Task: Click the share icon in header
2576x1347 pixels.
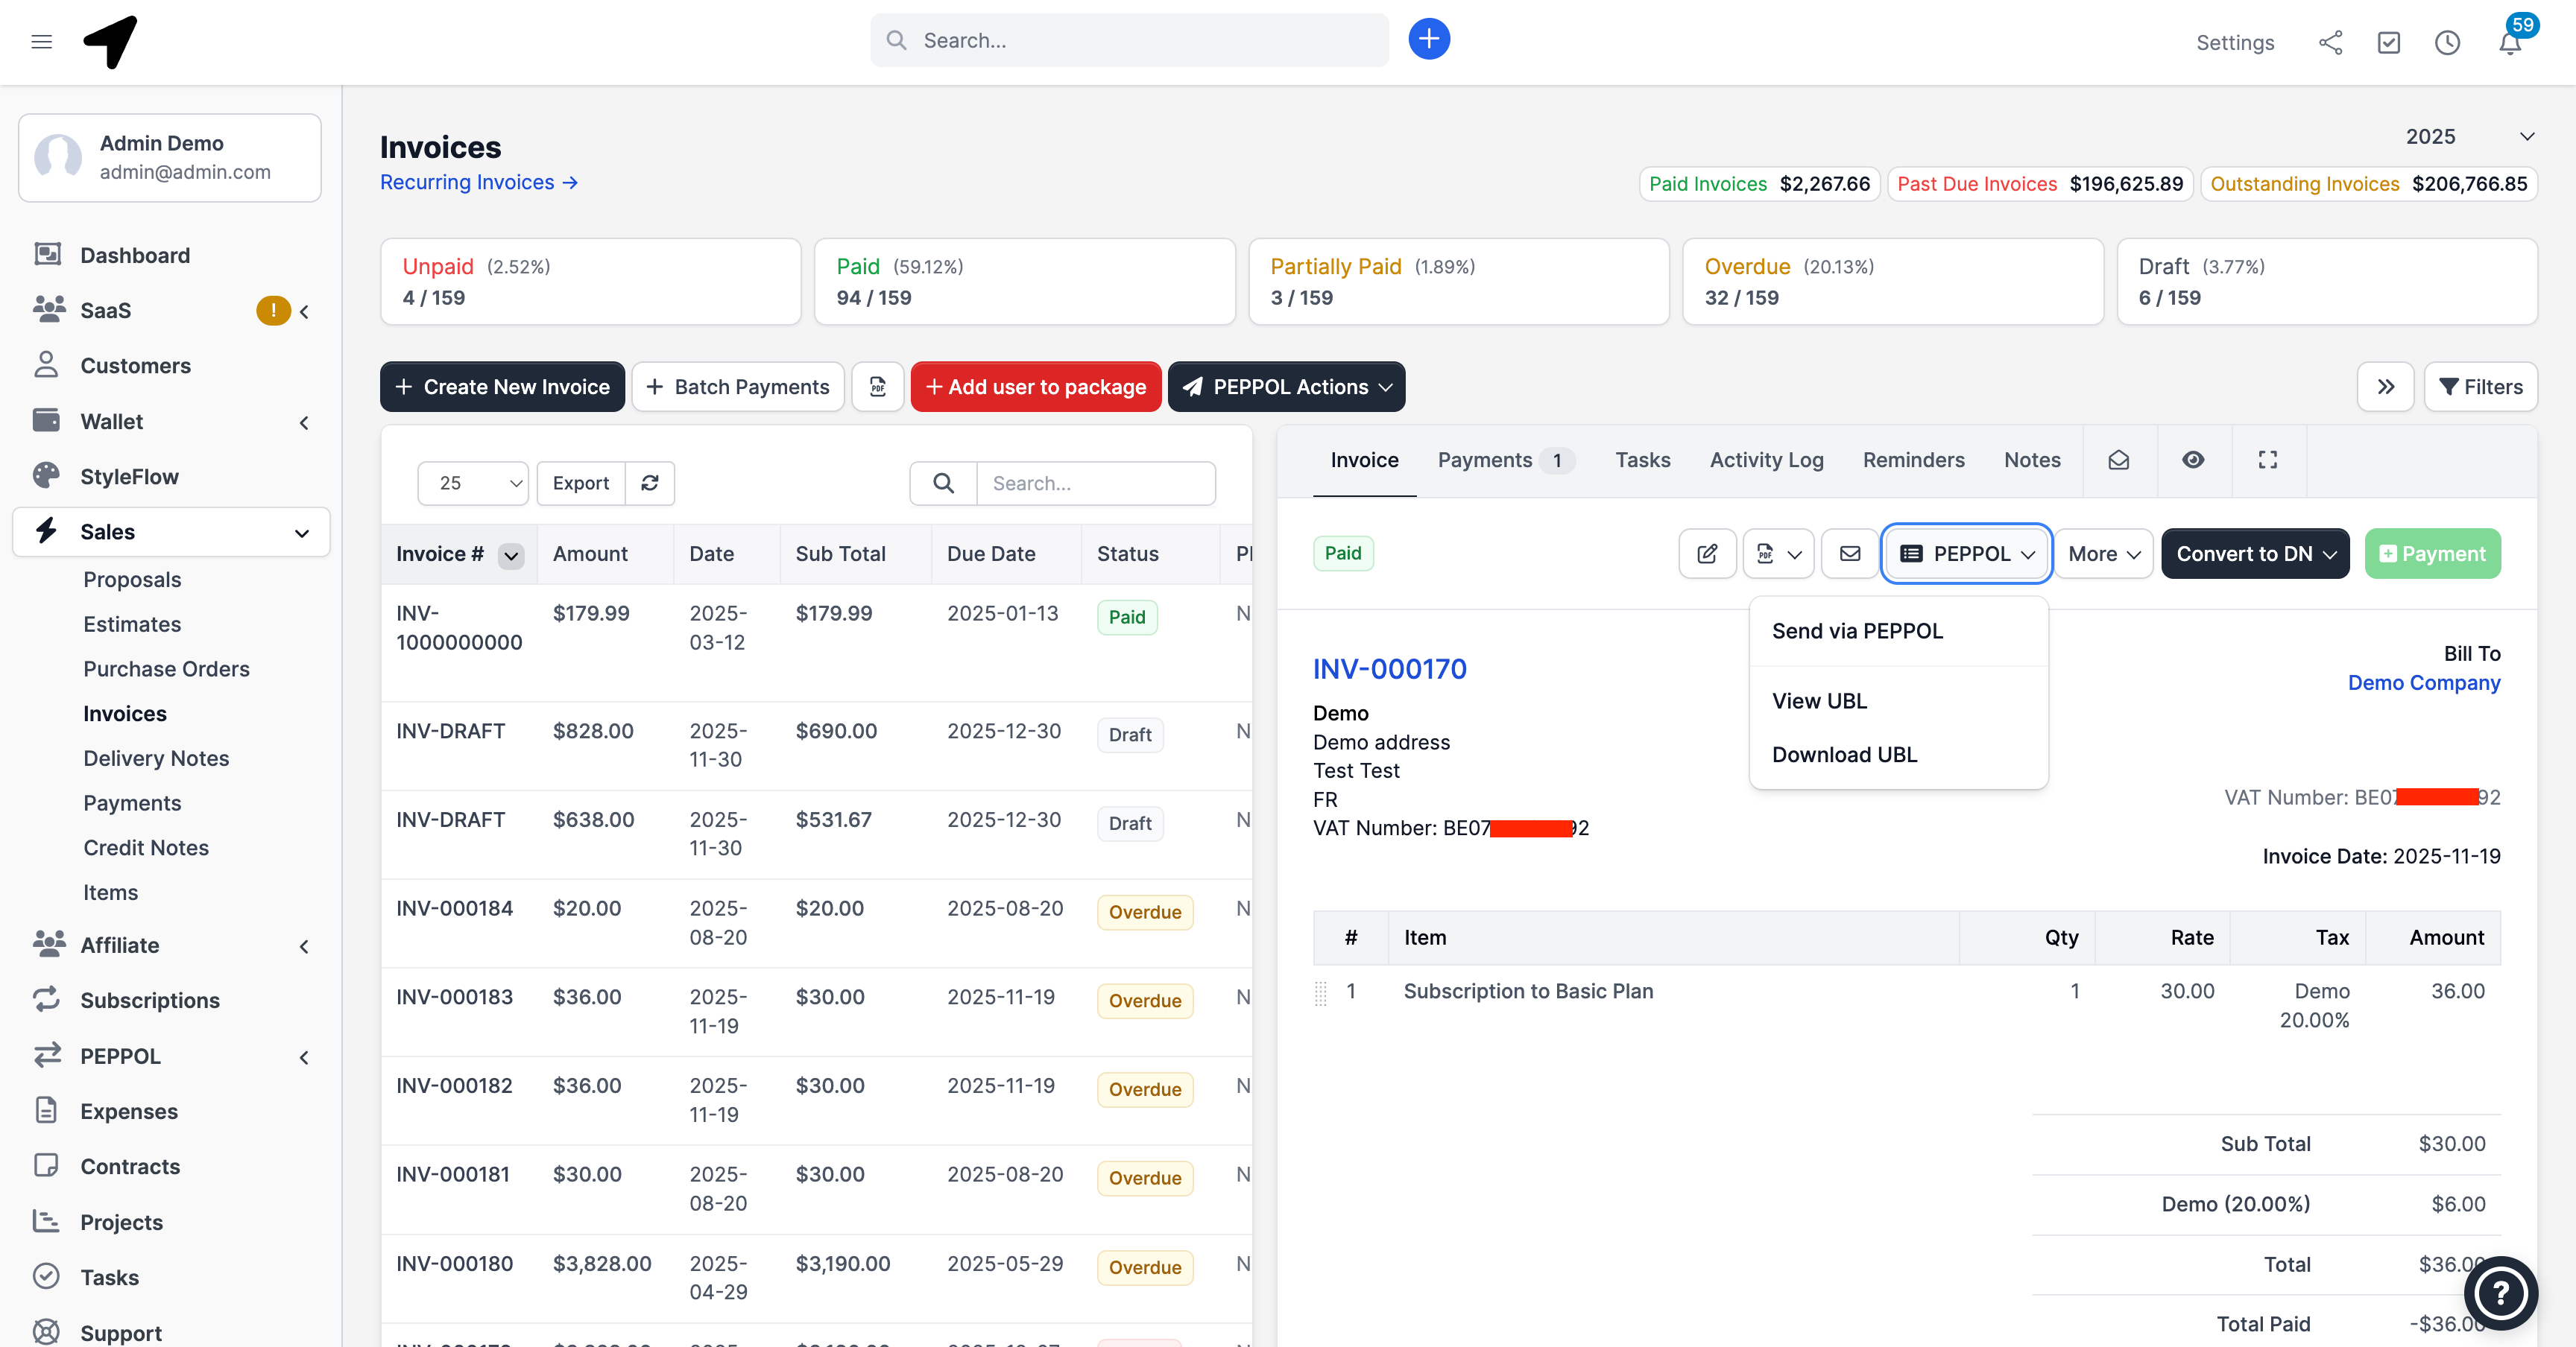Action: tap(2330, 42)
